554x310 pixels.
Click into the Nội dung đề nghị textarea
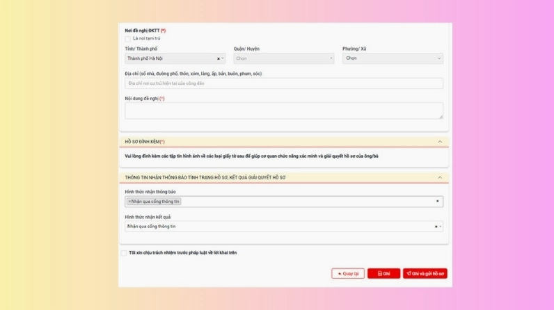(x=283, y=111)
